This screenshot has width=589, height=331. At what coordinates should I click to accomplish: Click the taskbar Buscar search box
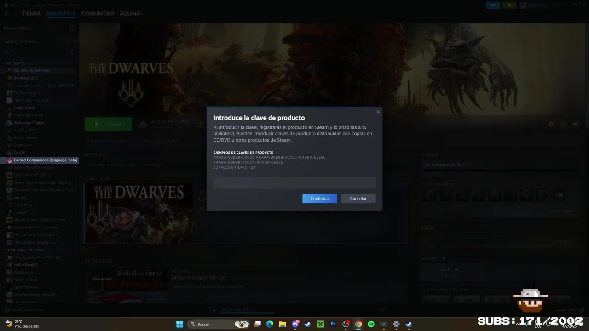point(219,324)
